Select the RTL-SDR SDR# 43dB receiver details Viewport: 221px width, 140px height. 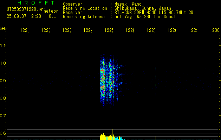[x=154, y=13]
